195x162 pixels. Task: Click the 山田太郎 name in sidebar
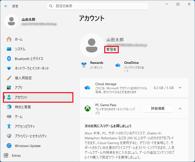(x=28, y=19)
